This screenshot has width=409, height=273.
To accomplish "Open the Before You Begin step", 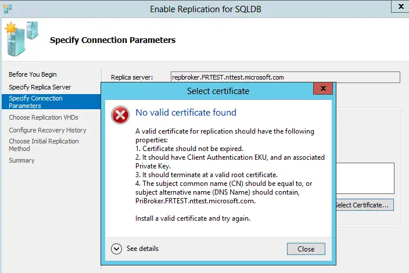I will pyautogui.click(x=33, y=74).
